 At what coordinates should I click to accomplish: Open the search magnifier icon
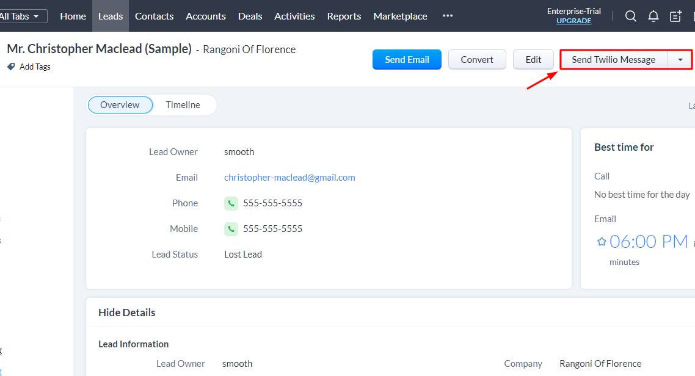631,16
